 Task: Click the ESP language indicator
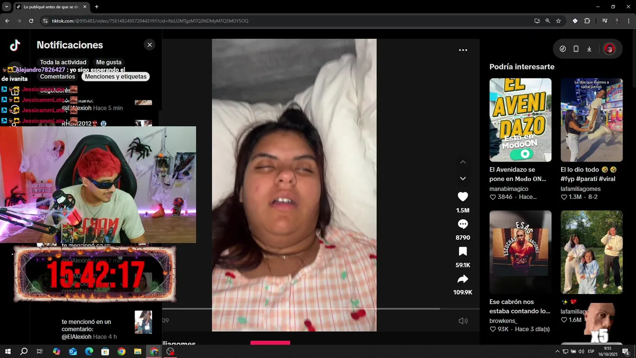click(591, 352)
